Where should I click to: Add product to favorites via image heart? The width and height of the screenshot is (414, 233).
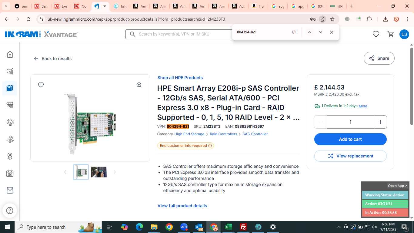pos(41,85)
